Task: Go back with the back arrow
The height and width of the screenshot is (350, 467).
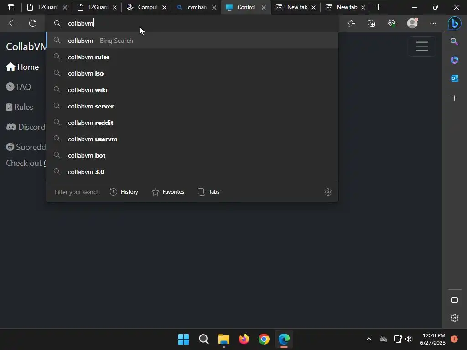Action: tap(12, 23)
